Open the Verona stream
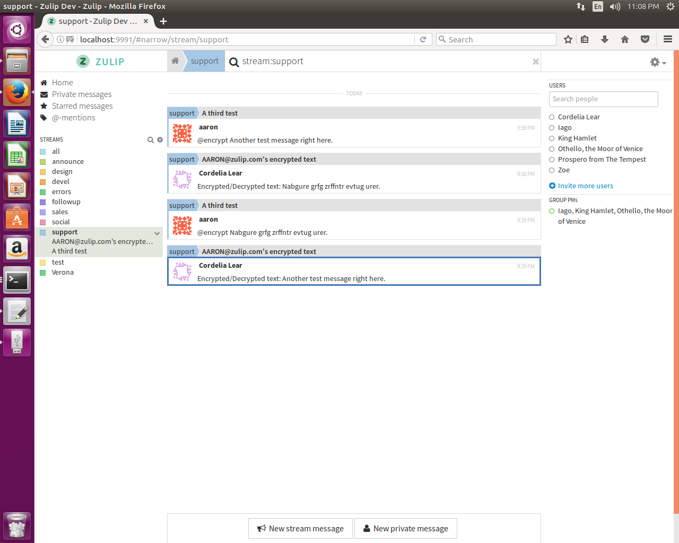The width and height of the screenshot is (679, 543). (x=63, y=273)
